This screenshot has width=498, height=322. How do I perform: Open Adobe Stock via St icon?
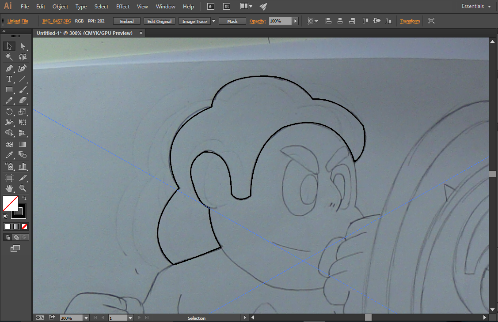coord(227,6)
